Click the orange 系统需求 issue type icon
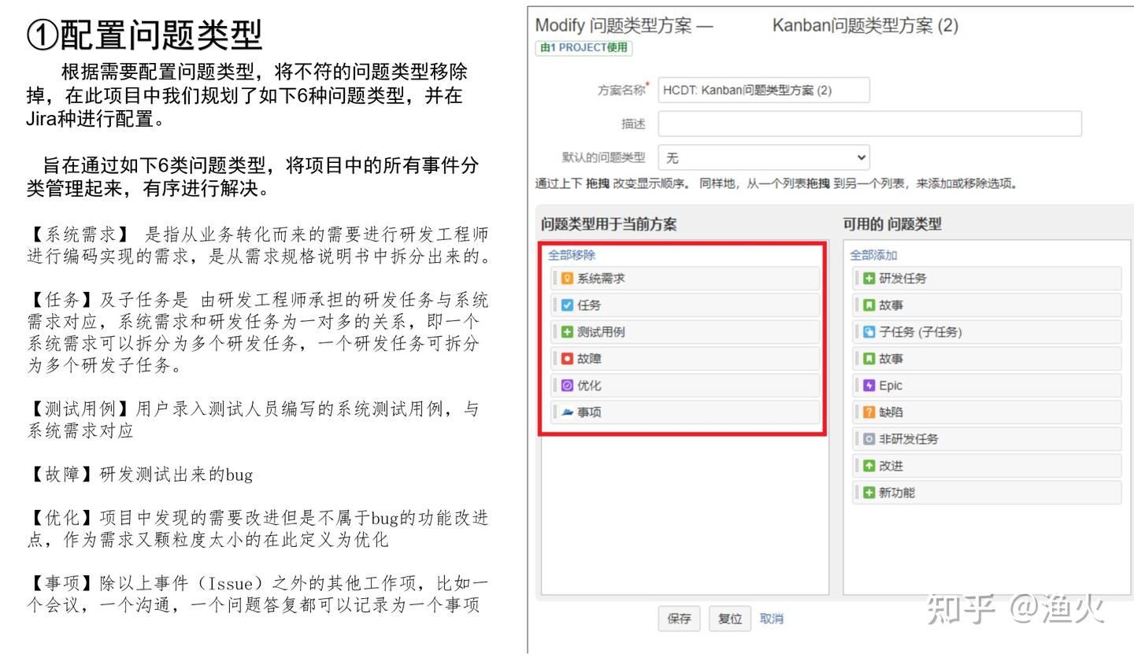 coord(567,279)
